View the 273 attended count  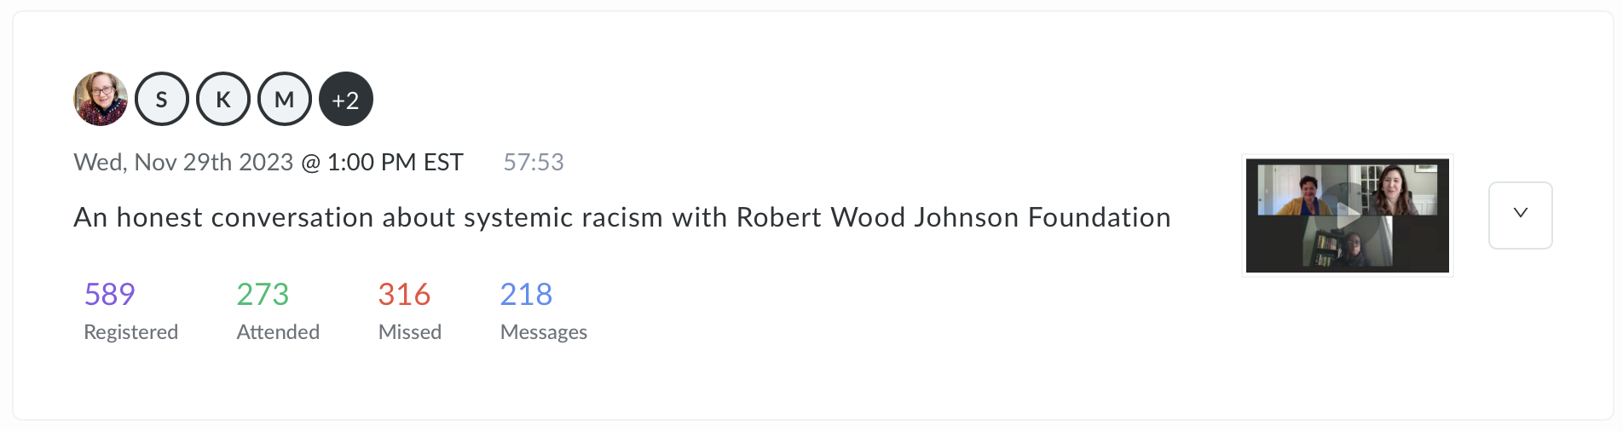pos(263,294)
